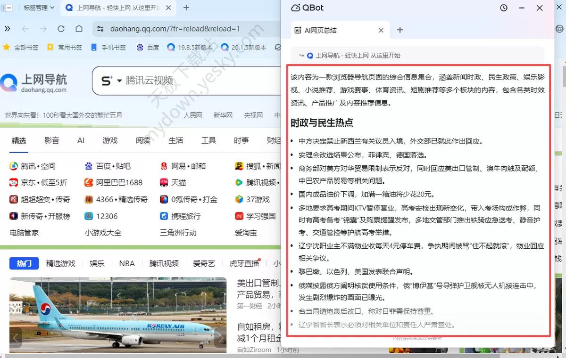Image resolution: width=566 pixels, height=358 pixels.
Task: Open 37游戏 site link
Action: click(x=252, y=199)
